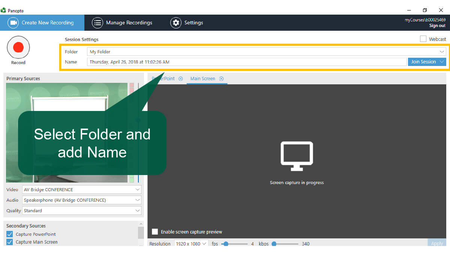This screenshot has height=253, width=450.
Task: Click the monitor icon in the preview area
Action: 297,154
